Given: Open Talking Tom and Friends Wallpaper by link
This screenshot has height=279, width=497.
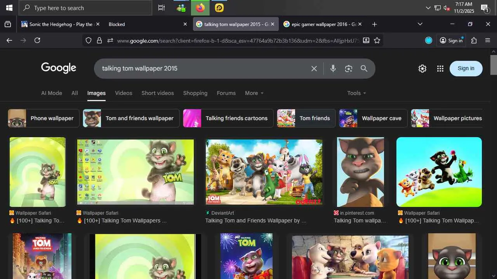Looking at the screenshot, I should [256, 220].
